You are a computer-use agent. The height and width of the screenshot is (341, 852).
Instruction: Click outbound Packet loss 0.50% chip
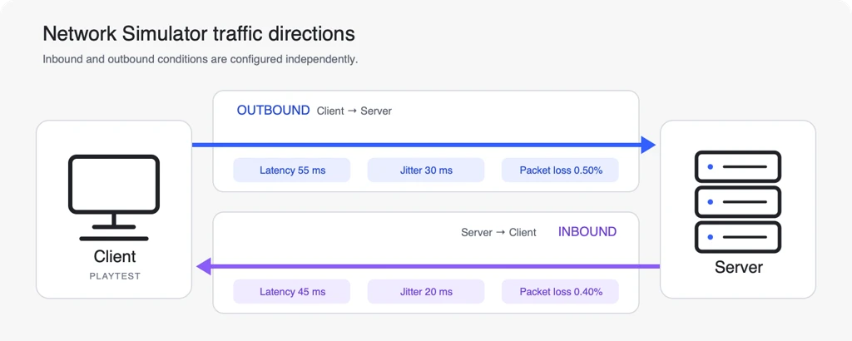click(560, 170)
